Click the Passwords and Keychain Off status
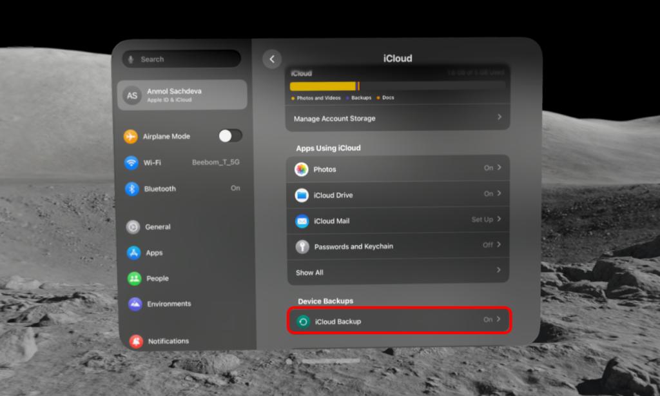660x396 pixels. [x=488, y=245]
